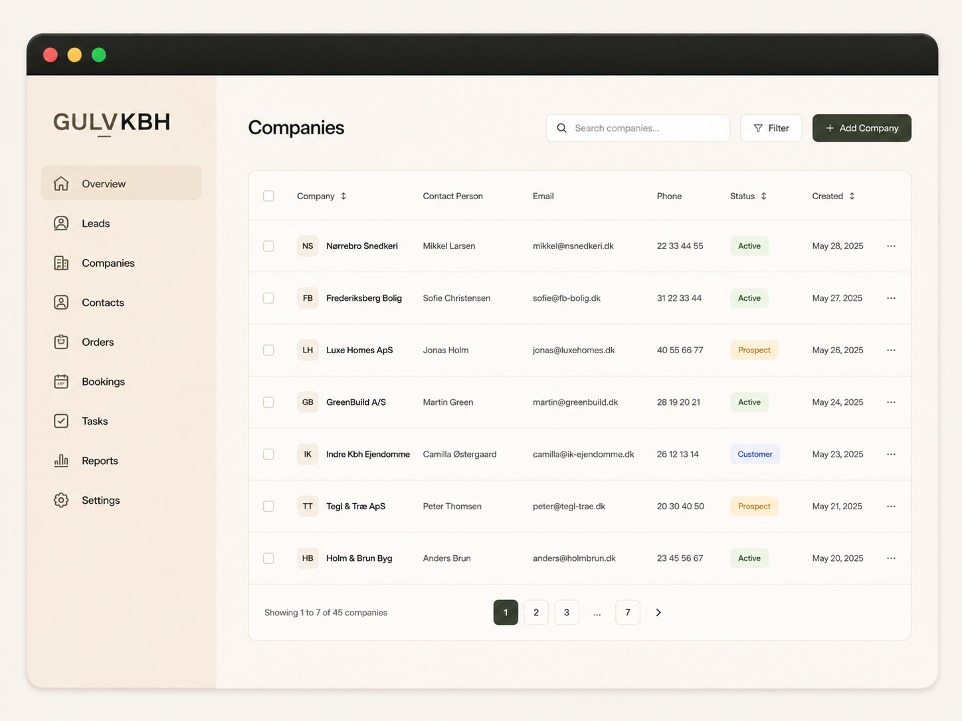This screenshot has height=721, width=962.
Task: Check the GreenBuild A/S row checkbox
Action: click(x=268, y=402)
